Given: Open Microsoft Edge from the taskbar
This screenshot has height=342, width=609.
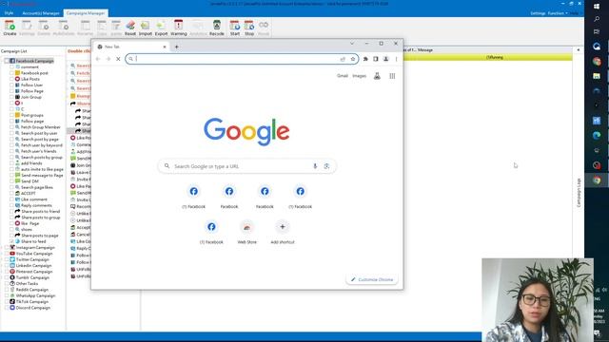Looking at the screenshot, I should (x=597, y=135).
